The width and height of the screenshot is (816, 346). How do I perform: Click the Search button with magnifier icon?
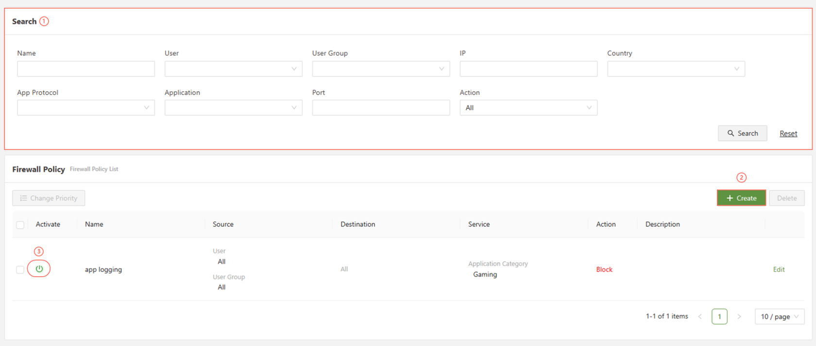742,133
